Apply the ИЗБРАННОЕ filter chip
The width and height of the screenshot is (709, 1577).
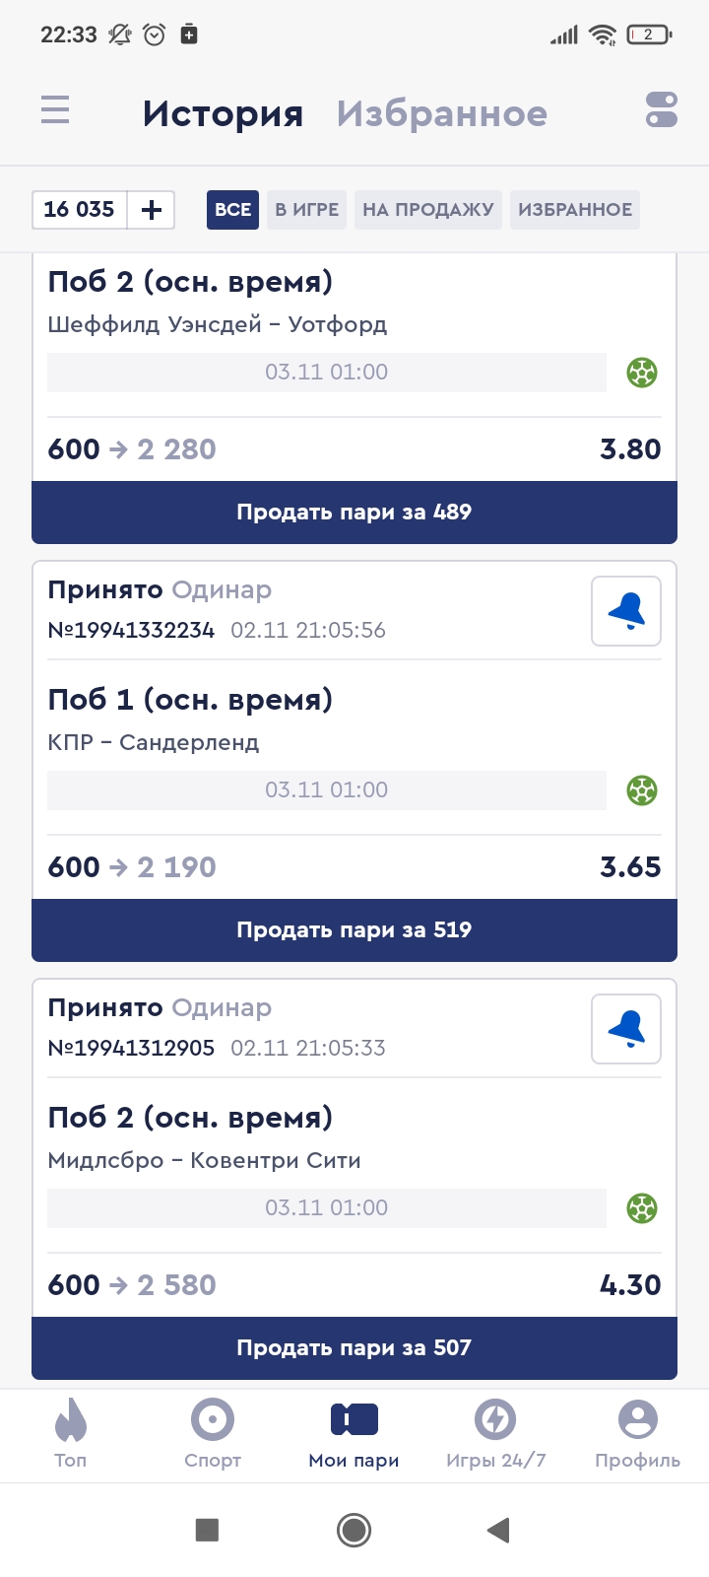click(x=575, y=210)
